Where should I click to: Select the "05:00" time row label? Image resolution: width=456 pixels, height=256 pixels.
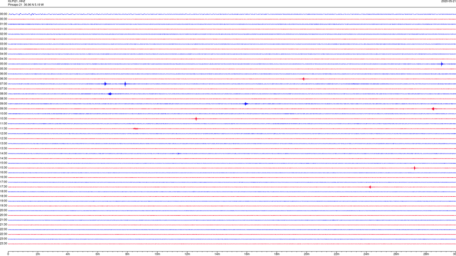point(3,64)
